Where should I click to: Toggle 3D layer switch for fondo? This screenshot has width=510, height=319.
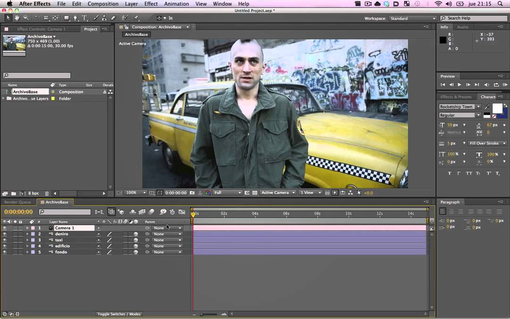click(136, 252)
